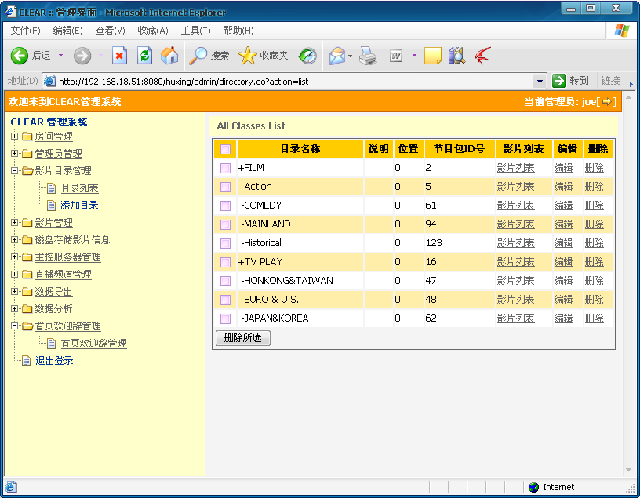Open the 编辑(E) menu
The image size is (640, 498).
tap(67, 31)
